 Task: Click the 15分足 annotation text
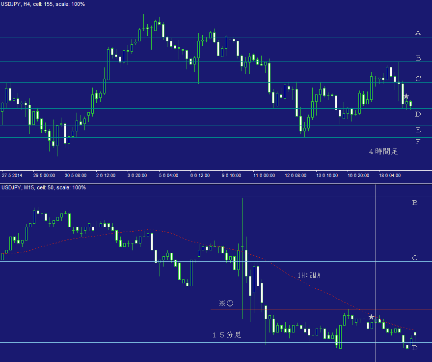point(227,335)
